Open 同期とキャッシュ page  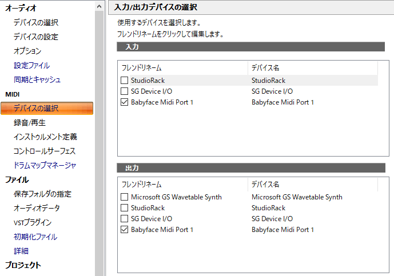[x=37, y=79]
